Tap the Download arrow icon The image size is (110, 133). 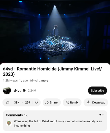click(88, 102)
